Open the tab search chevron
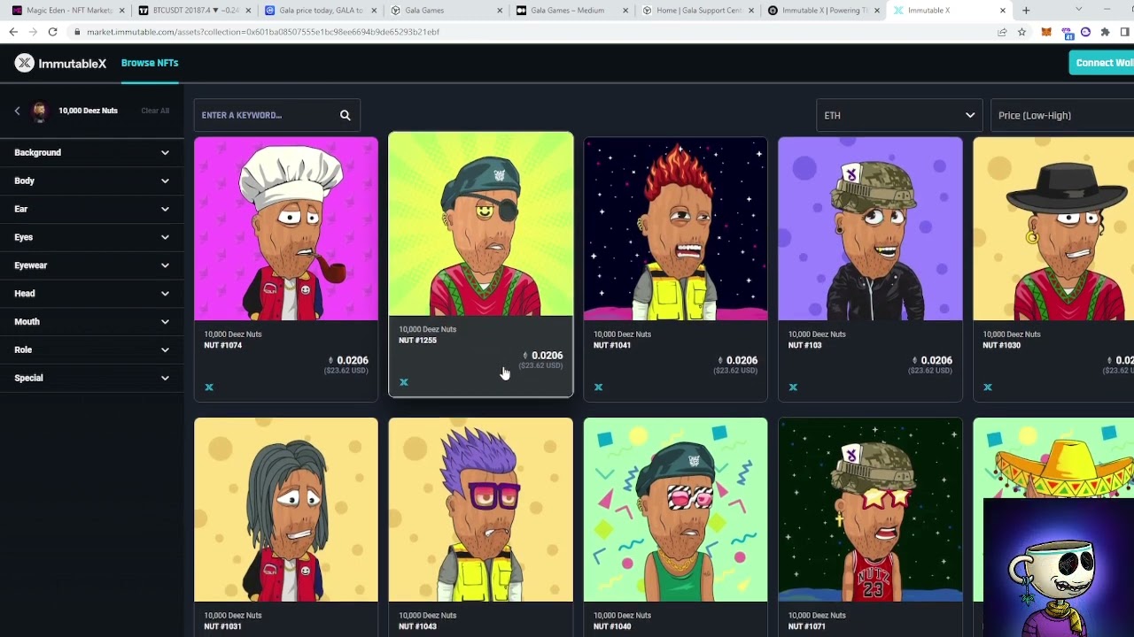Viewport: 1134px width, 637px height. pyautogui.click(x=1078, y=10)
